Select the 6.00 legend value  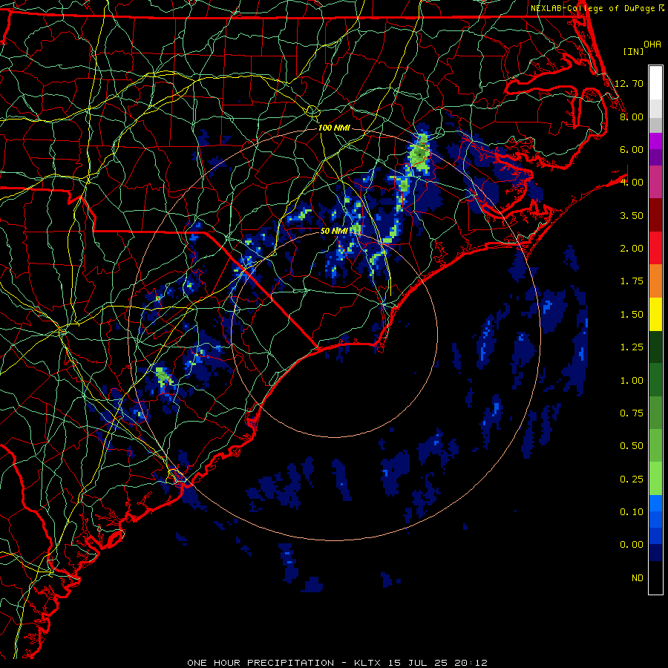632,149
